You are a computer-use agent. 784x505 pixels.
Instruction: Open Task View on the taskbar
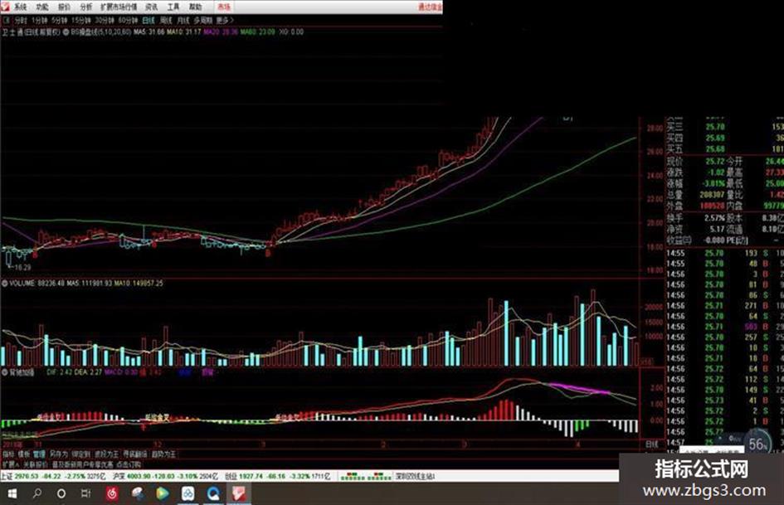point(85,493)
